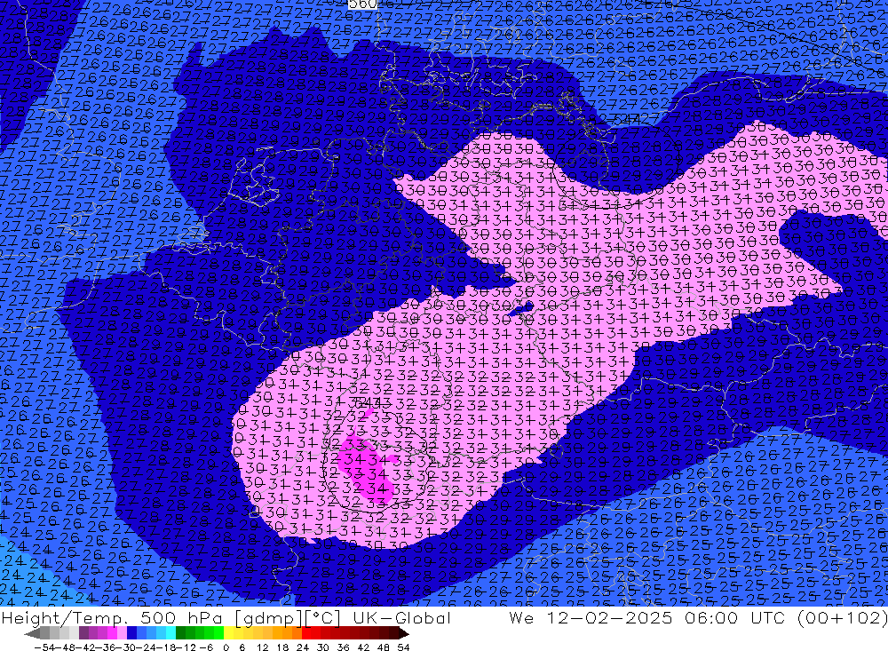Click the '-54' legend scale label
Screen dimensions: 888x651
click(44, 647)
